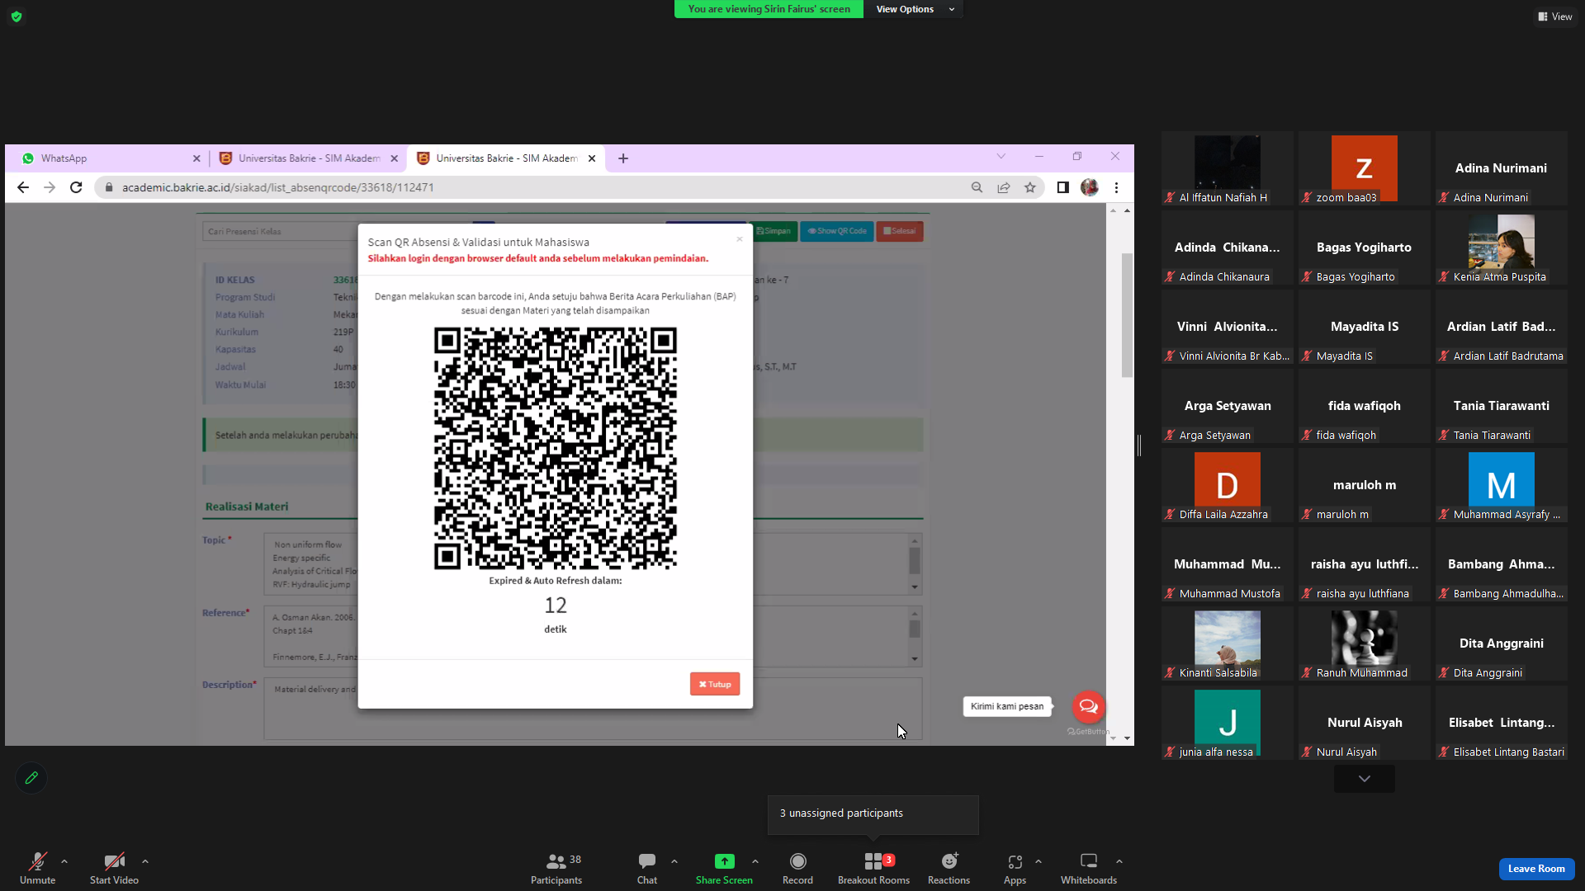
Task: Click the 3 unassigned participants notification
Action: (x=873, y=813)
